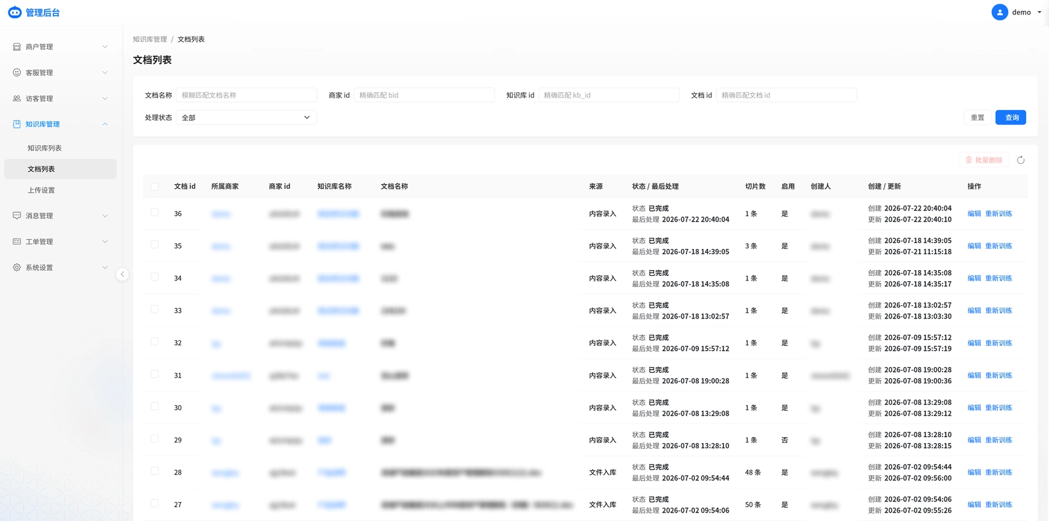Click 知识库管理 breadcrumb link
Image resolution: width=1049 pixels, height=521 pixels.
[150, 39]
